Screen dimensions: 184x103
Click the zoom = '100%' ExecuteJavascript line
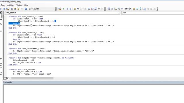tap(53, 51)
